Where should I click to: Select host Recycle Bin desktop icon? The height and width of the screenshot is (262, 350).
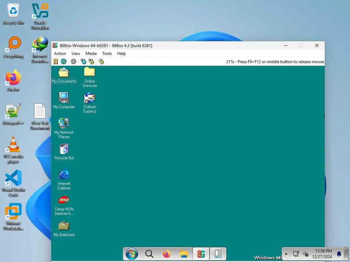(x=13, y=14)
